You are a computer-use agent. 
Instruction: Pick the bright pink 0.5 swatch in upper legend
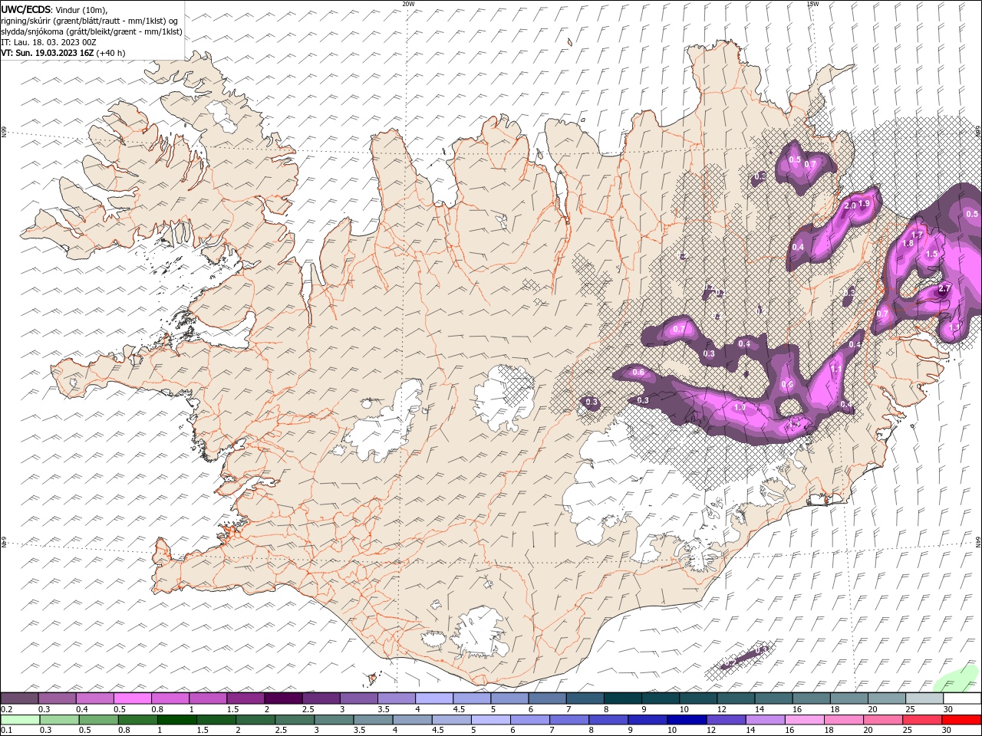pos(132,698)
